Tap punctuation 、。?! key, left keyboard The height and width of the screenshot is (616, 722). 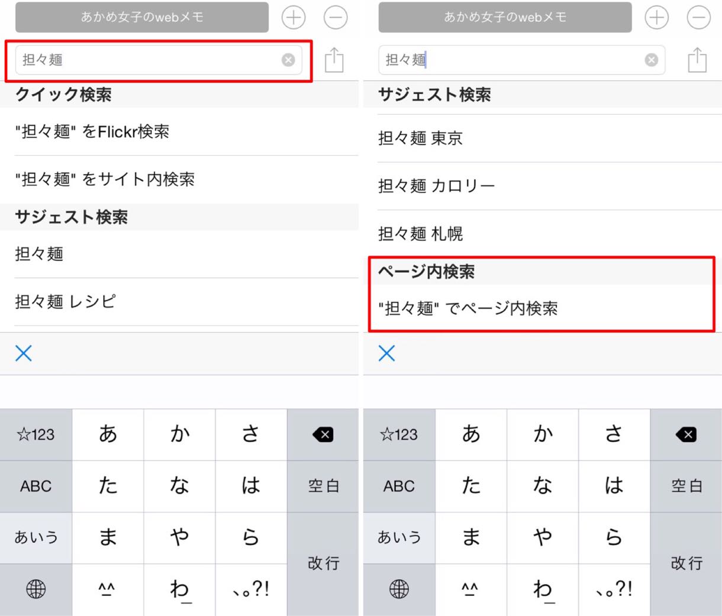(x=251, y=589)
